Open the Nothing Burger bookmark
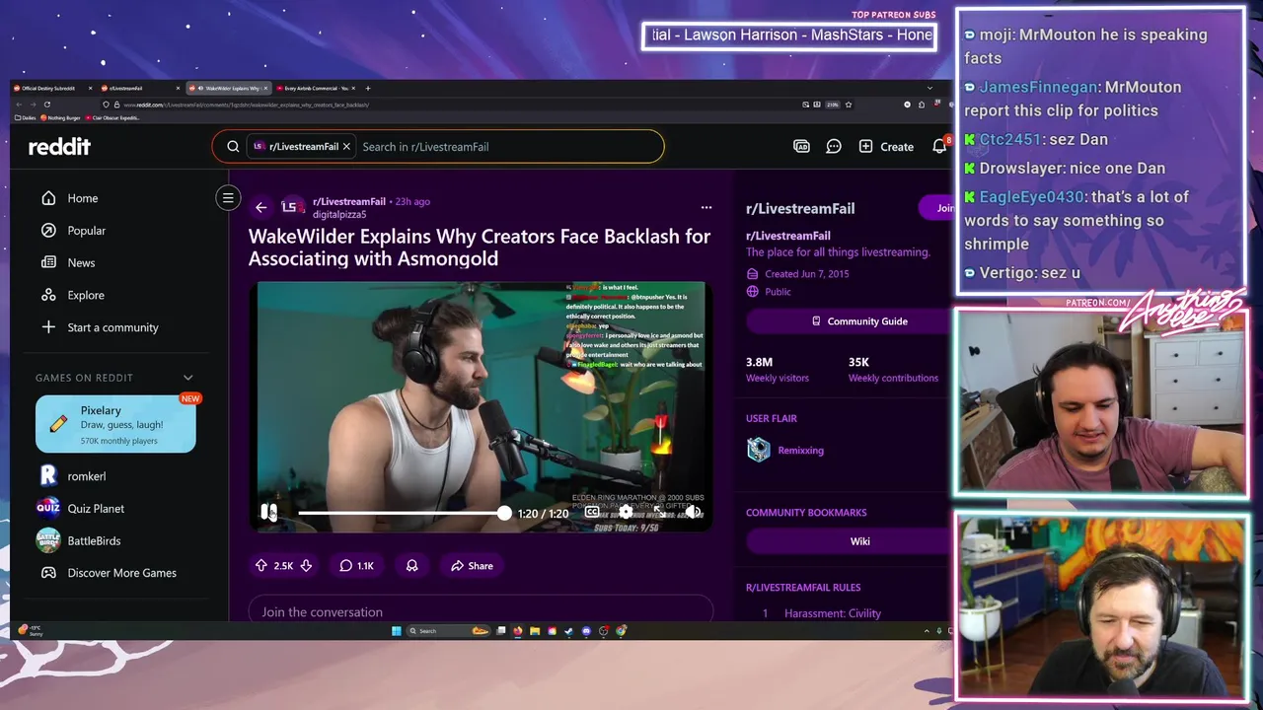 pos(59,117)
